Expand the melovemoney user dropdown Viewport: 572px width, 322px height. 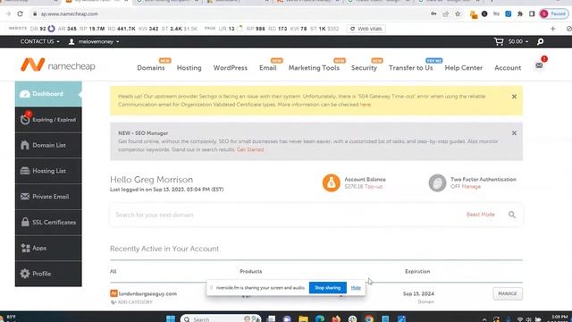pyautogui.click(x=94, y=42)
